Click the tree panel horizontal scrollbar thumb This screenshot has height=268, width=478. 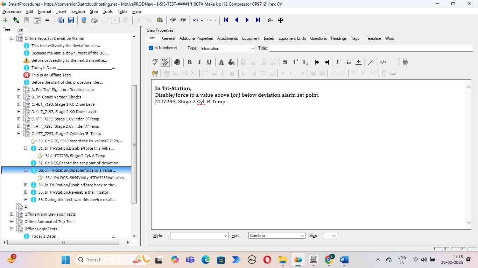point(63,243)
